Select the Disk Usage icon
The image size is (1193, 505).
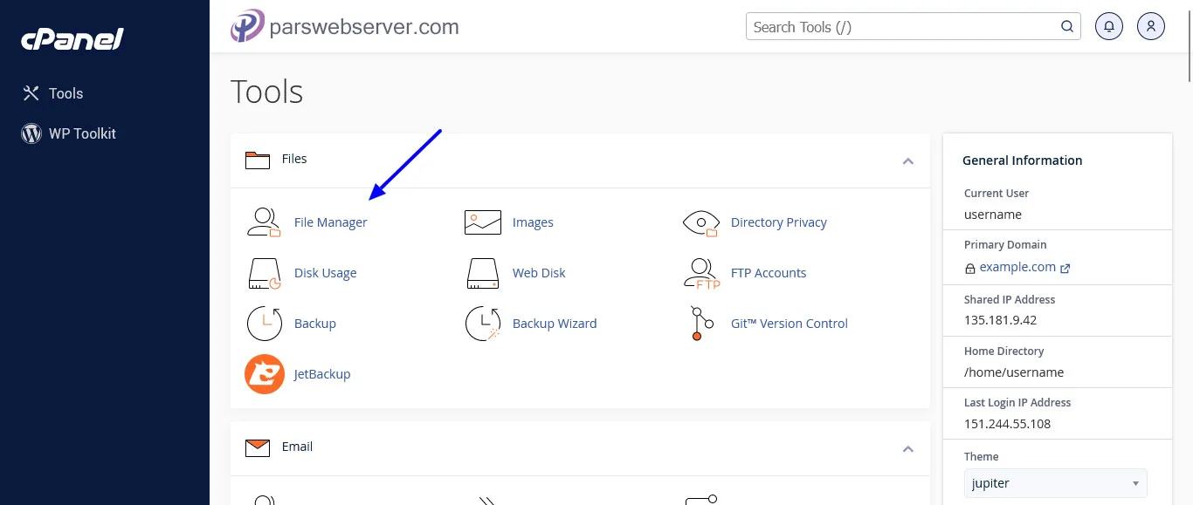coord(264,273)
